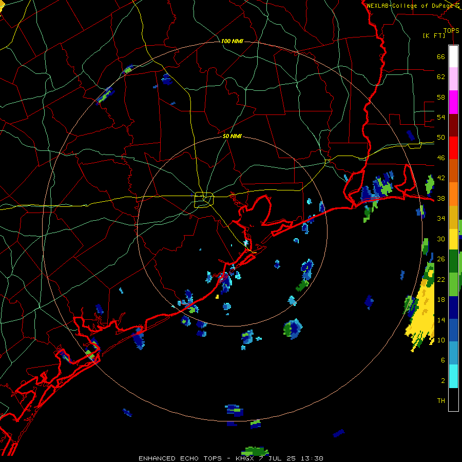The image size is (462, 462).
Task: Pick the white swatch on the color bar
Action: [x=453, y=56]
